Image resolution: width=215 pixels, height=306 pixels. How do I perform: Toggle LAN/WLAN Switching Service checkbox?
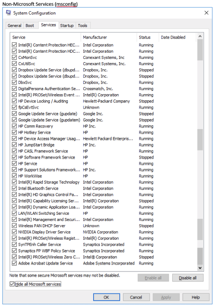[x=14, y=213]
